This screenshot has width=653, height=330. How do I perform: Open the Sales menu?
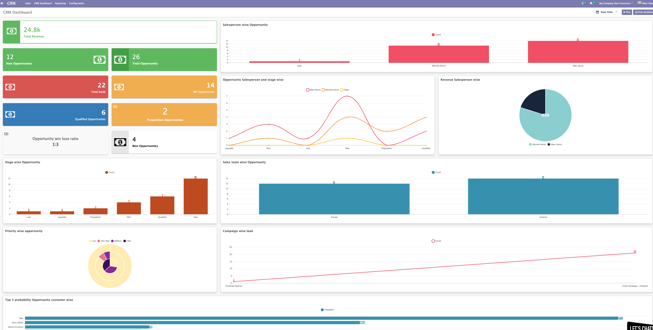pos(28,3)
